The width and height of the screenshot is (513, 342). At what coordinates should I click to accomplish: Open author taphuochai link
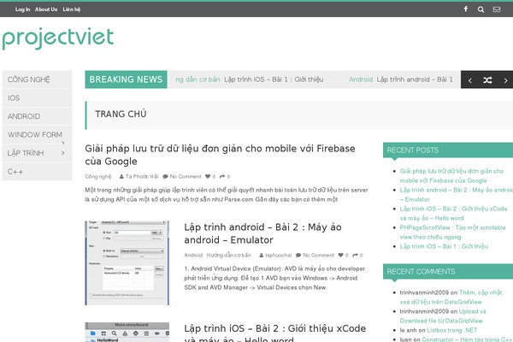(278, 255)
